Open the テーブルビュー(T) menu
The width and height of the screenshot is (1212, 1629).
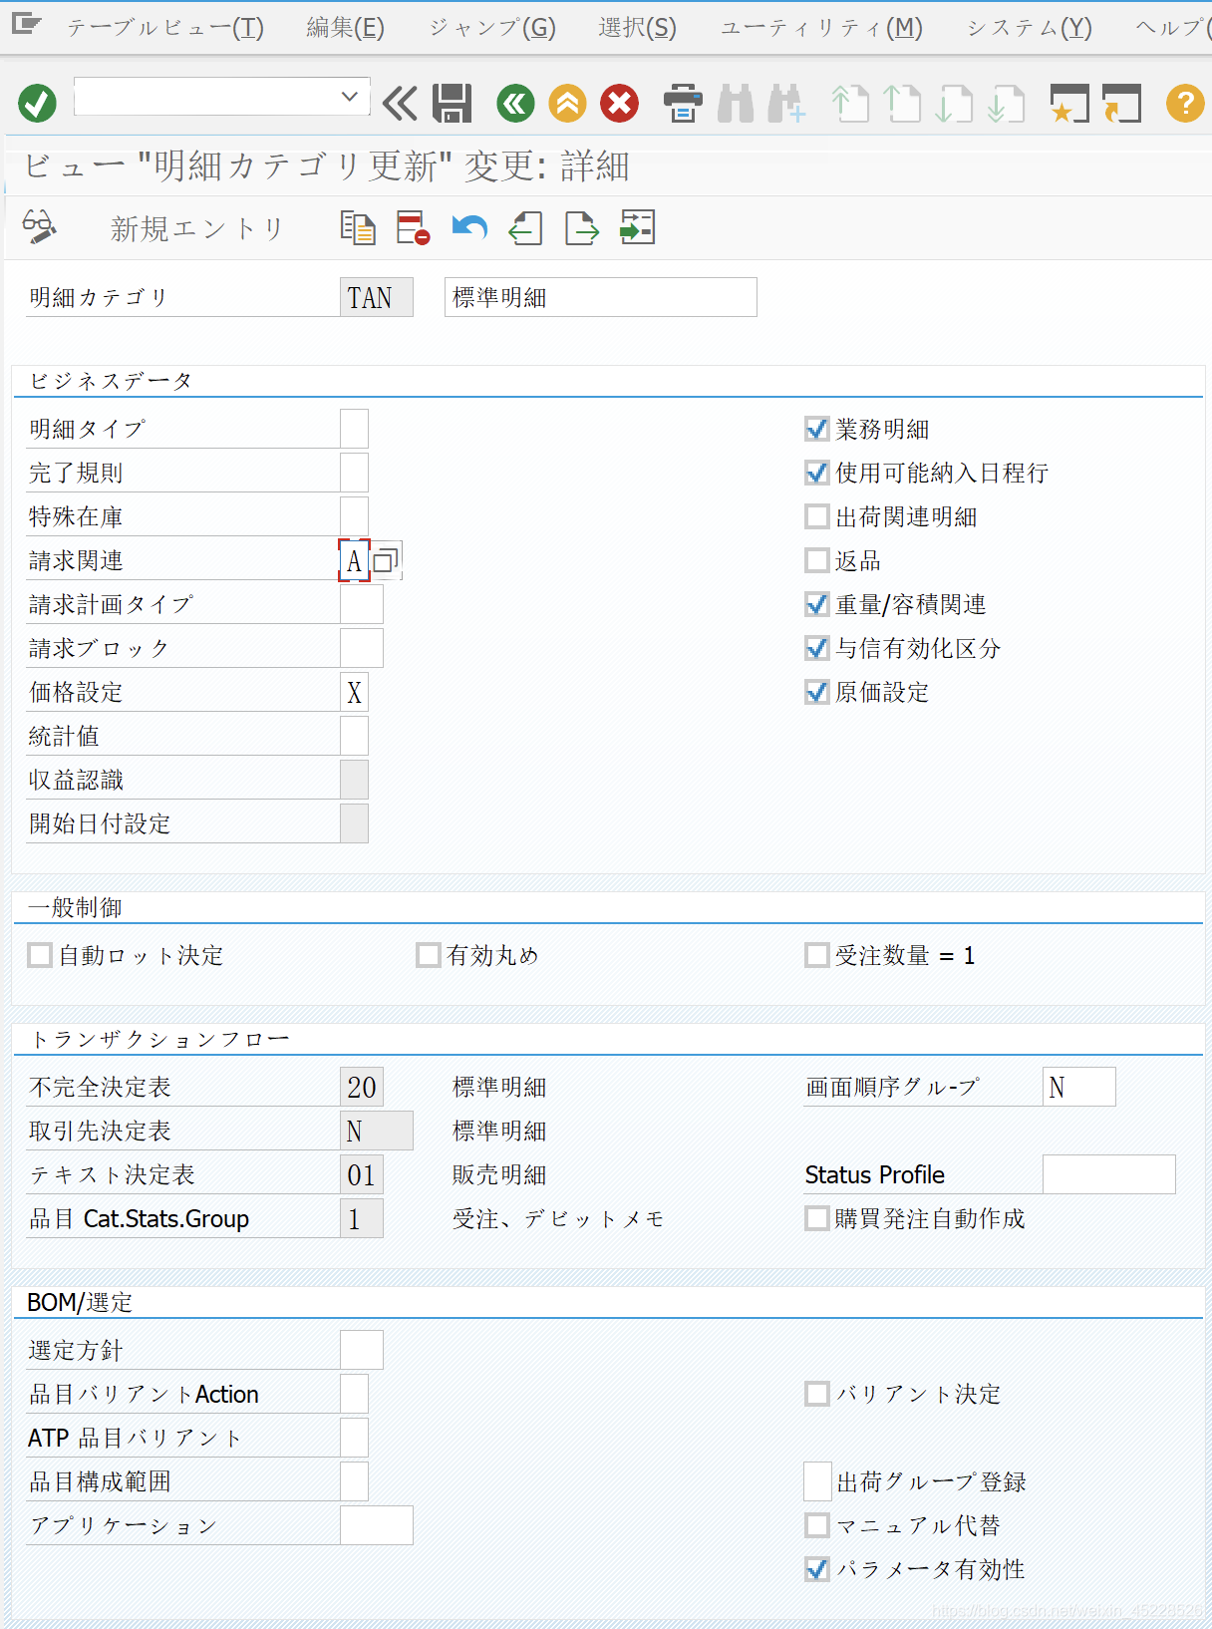pos(164,27)
